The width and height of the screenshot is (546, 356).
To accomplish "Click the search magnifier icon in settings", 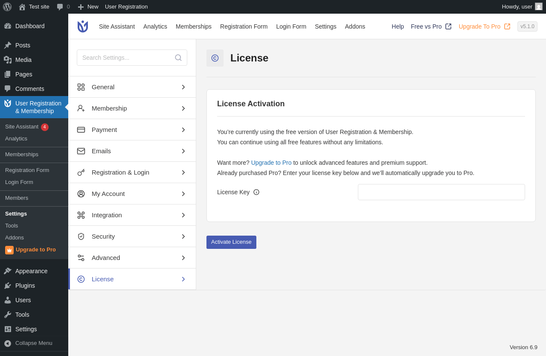I will [178, 58].
